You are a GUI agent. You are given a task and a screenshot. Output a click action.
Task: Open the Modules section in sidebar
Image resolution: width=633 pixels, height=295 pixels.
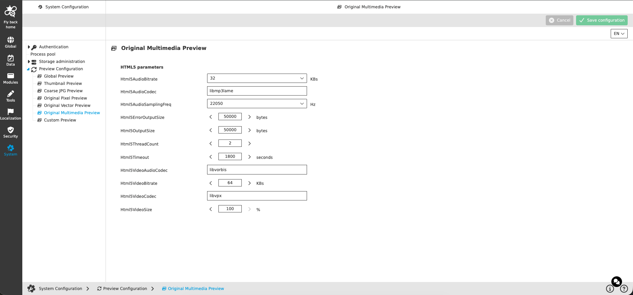coord(11,78)
